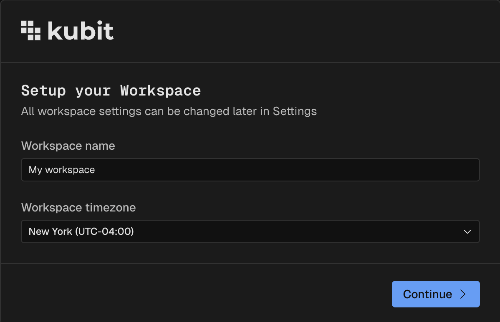Click the arrow icon inside Continue button
This screenshot has height=322, width=500.
(462, 294)
